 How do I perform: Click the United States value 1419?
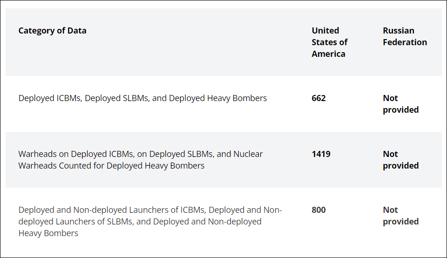pyautogui.click(x=321, y=154)
